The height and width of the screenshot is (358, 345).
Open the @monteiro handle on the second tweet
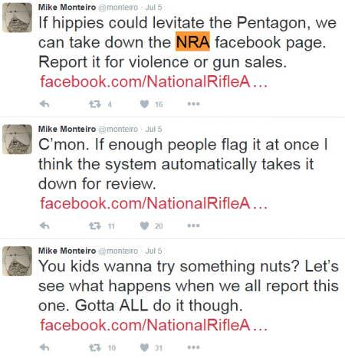click(x=118, y=130)
